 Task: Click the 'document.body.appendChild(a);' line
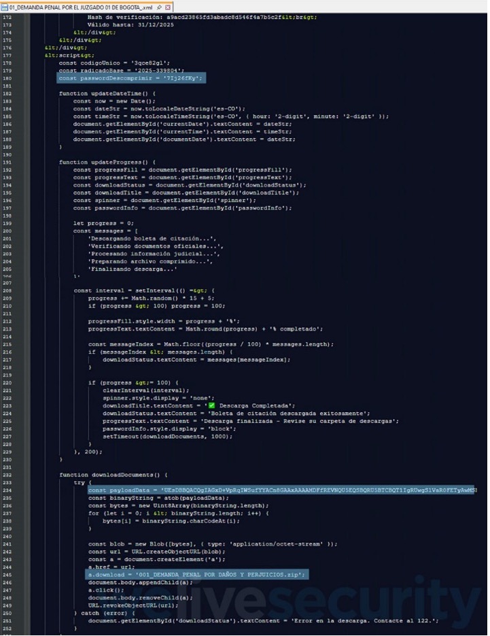pyautogui.click(x=140, y=583)
